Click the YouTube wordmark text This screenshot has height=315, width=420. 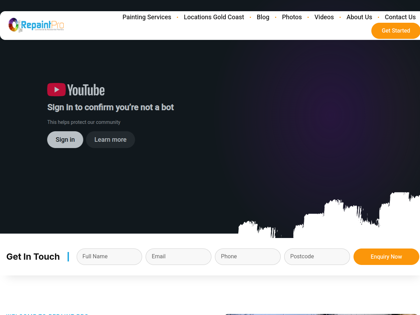click(86, 90)
